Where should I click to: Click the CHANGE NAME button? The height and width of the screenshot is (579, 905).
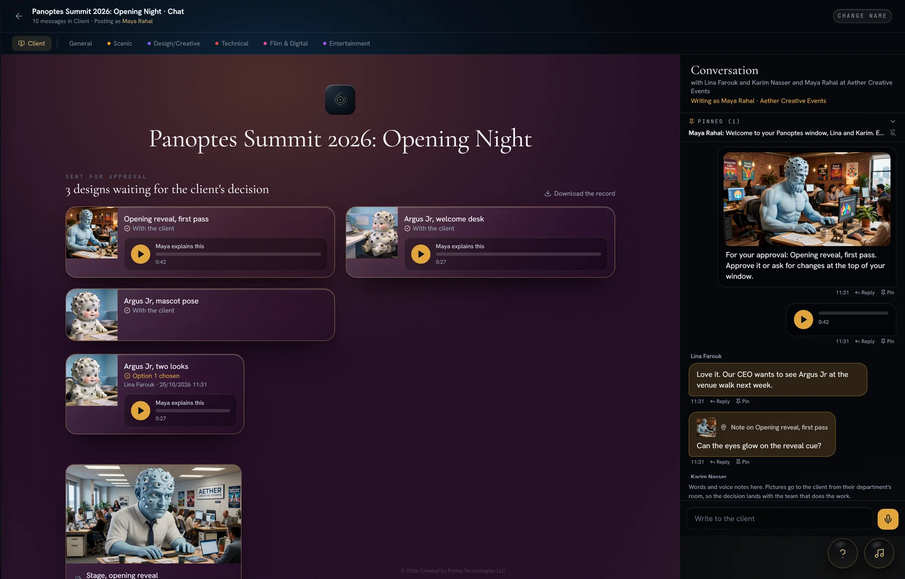pos(862,16)
